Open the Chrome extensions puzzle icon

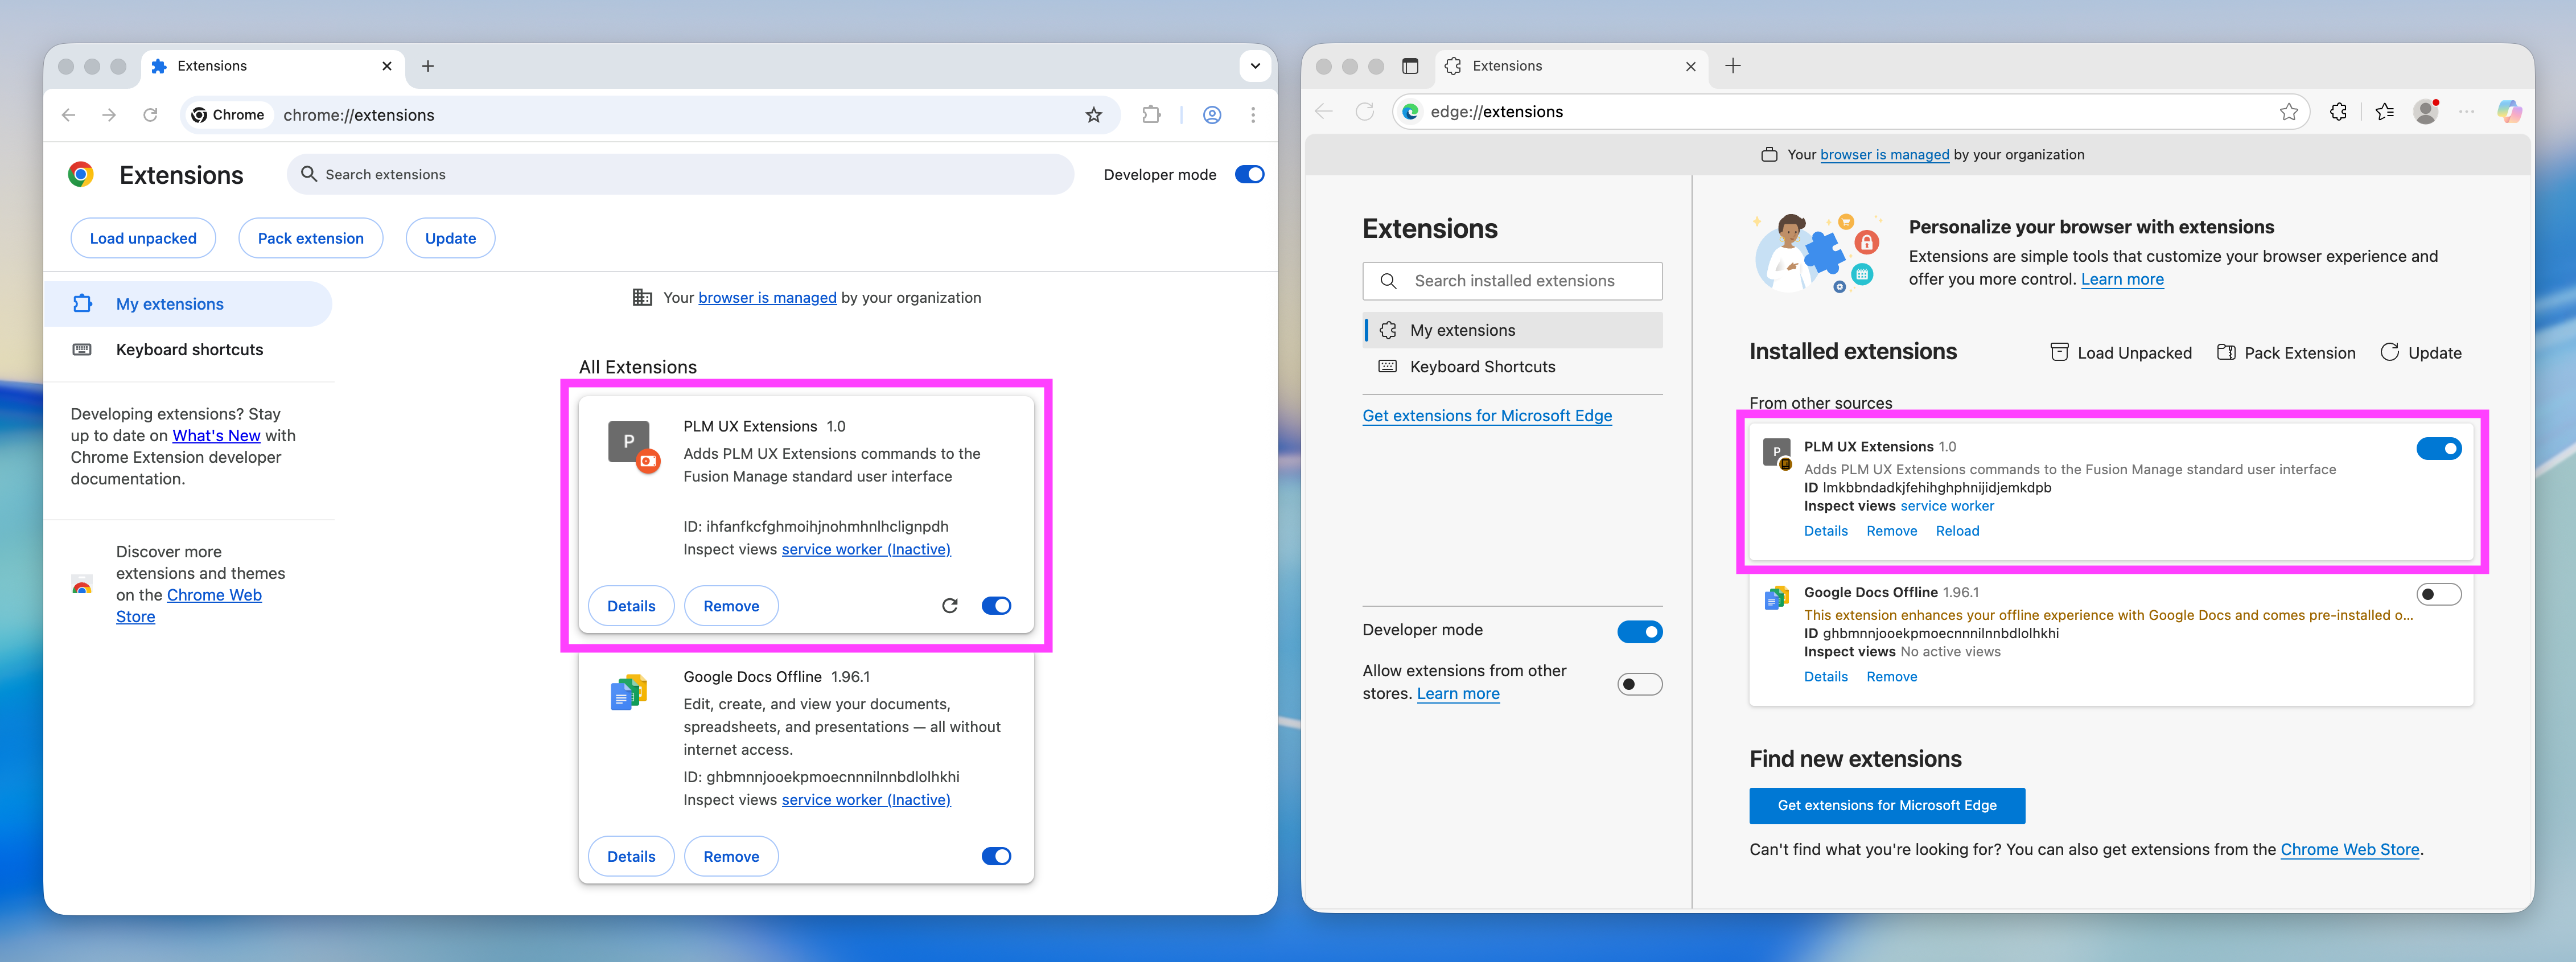[1151, 115]
